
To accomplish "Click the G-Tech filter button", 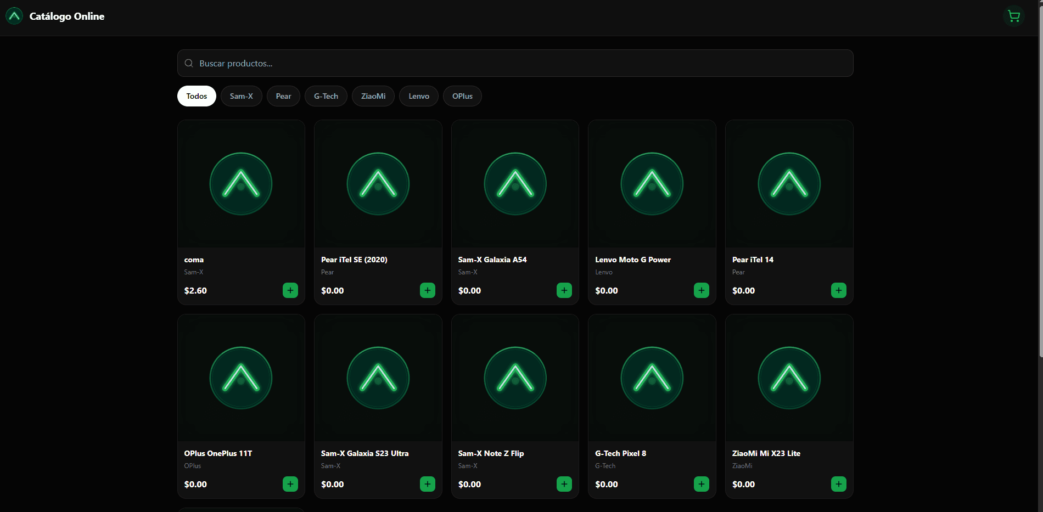I will pyautogui.click(x=326, y=96).
